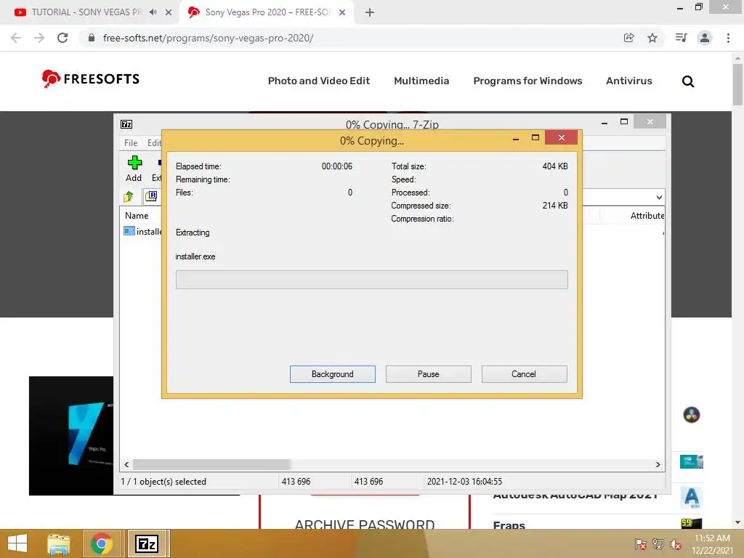Click the Attributes column header

point(647,215)
